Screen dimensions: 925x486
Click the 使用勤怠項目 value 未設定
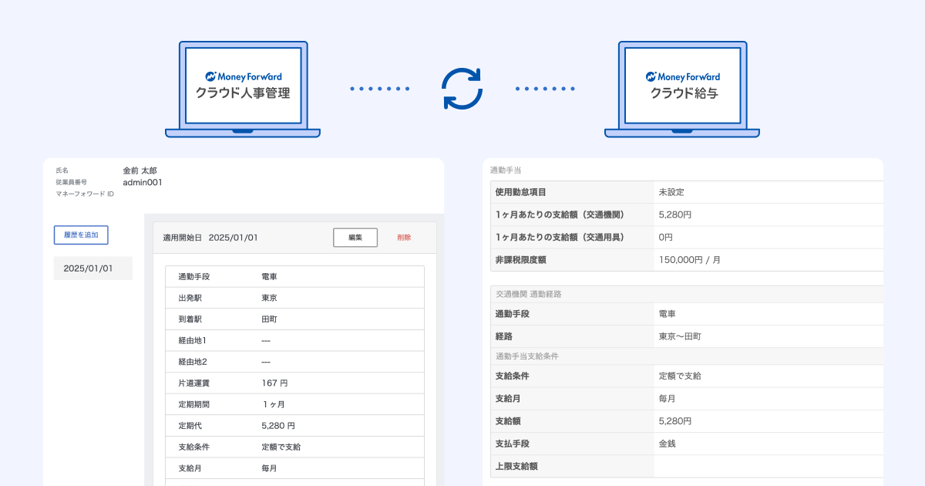point(671,192)
